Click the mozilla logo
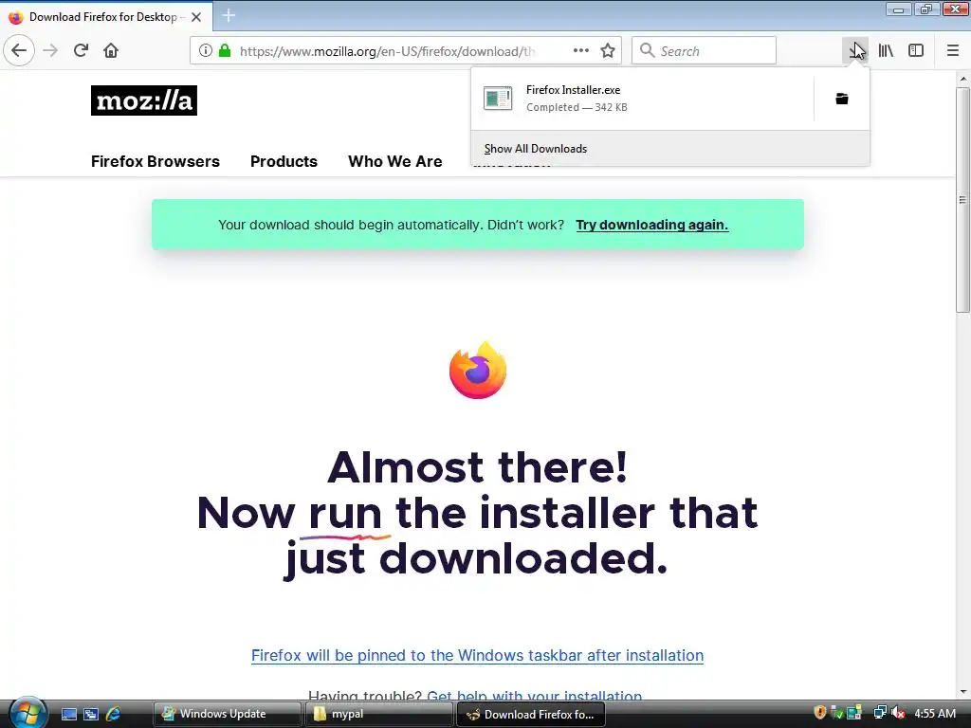 coord(144,100)
